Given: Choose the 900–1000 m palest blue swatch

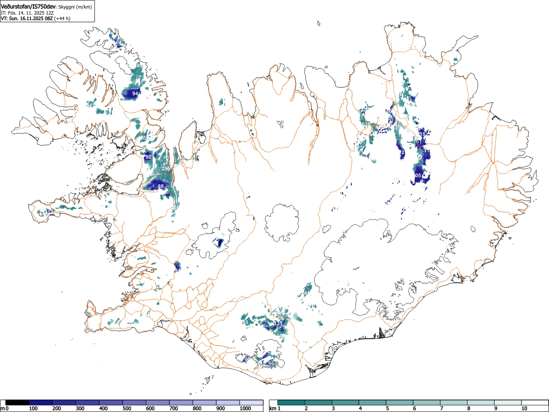Looking at the screenshot, I should (228, 403).
